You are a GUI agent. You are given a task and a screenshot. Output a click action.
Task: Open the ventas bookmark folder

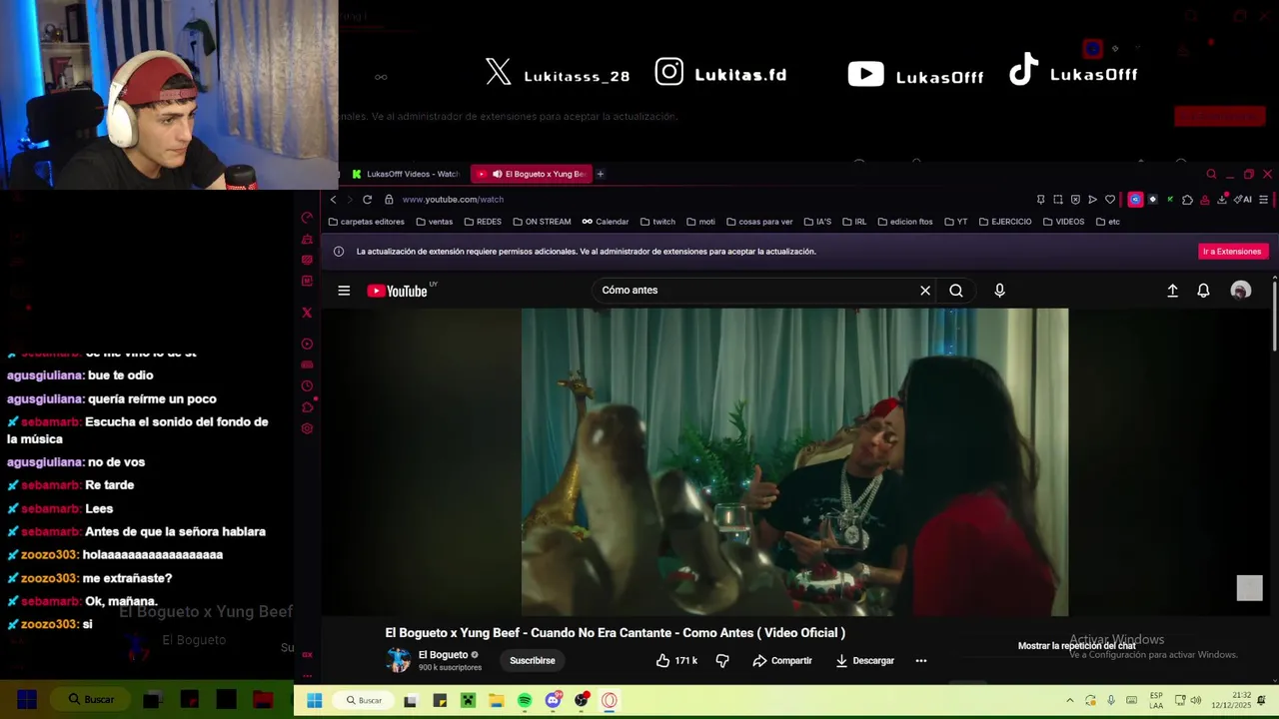[x=434, y=222]
